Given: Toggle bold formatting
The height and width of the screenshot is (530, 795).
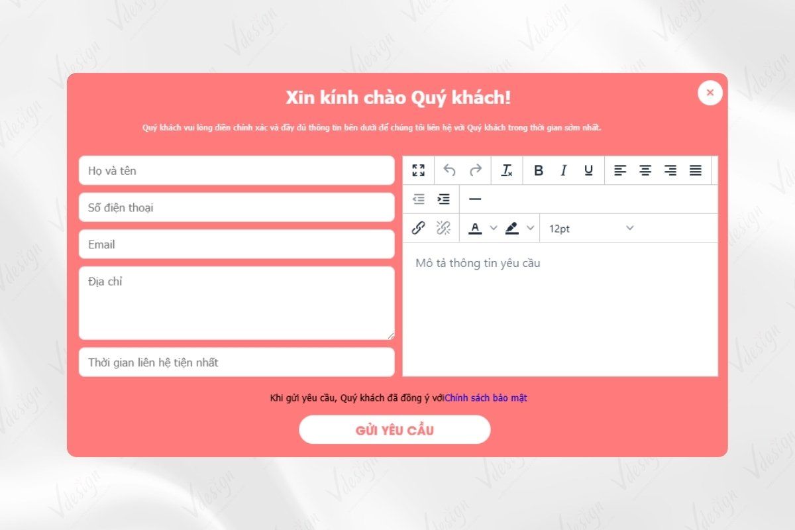Looking at the screenshot, I should coord(539,170).
